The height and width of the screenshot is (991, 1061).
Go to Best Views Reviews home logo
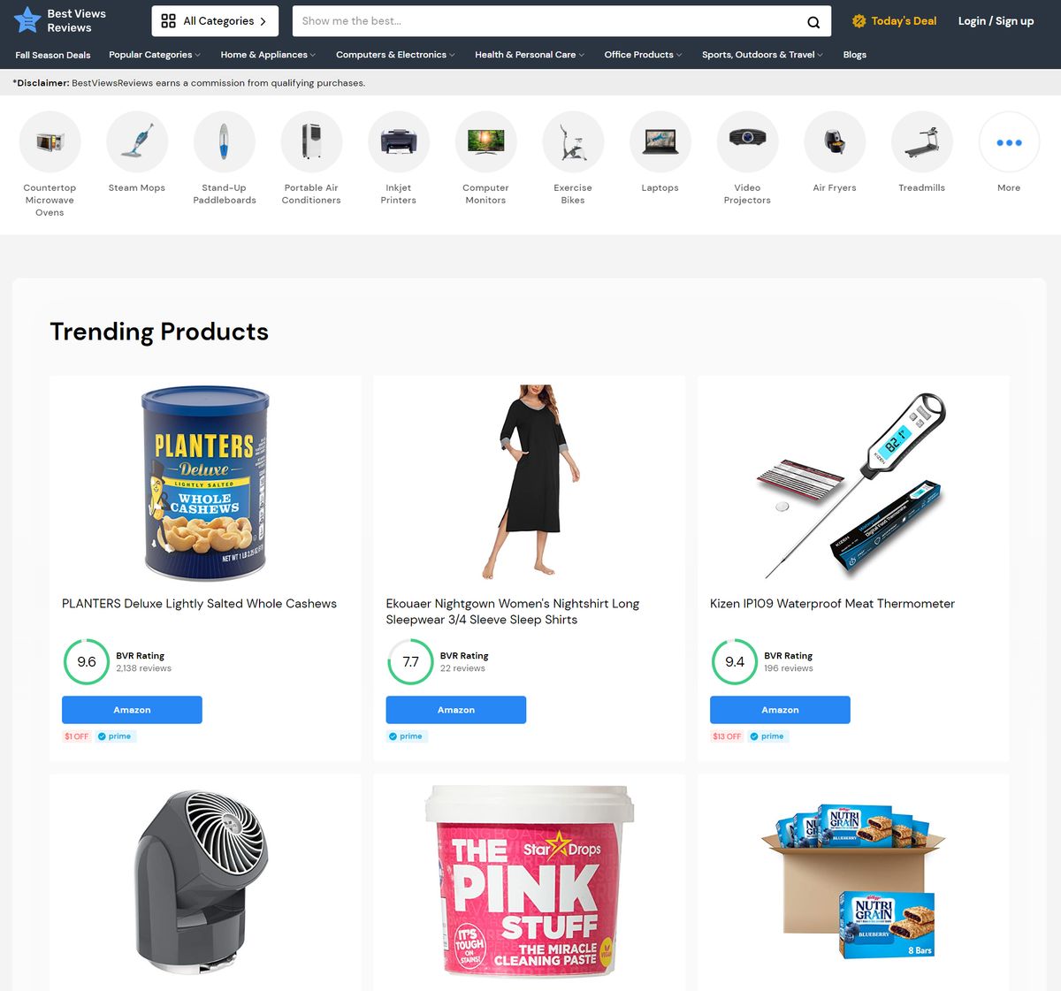(x=60, y=20)
